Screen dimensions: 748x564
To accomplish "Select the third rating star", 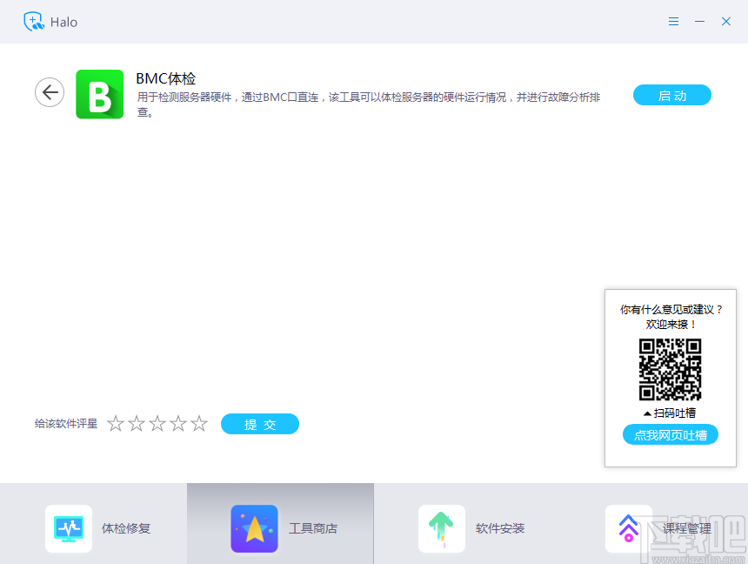I will tap(157, 424).
